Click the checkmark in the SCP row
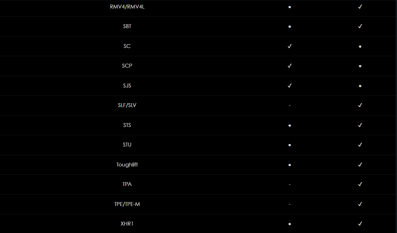This screenshot has width=397, height=233. 290,66
